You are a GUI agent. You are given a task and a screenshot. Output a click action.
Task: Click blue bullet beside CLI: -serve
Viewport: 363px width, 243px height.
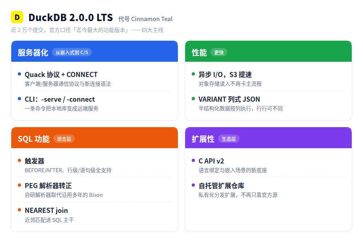pos(20,99)
